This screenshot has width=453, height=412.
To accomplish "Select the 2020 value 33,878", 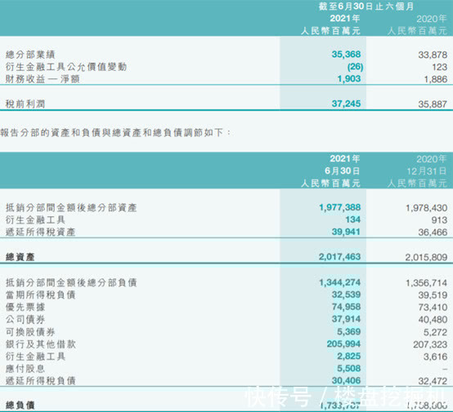I will 433,55.
